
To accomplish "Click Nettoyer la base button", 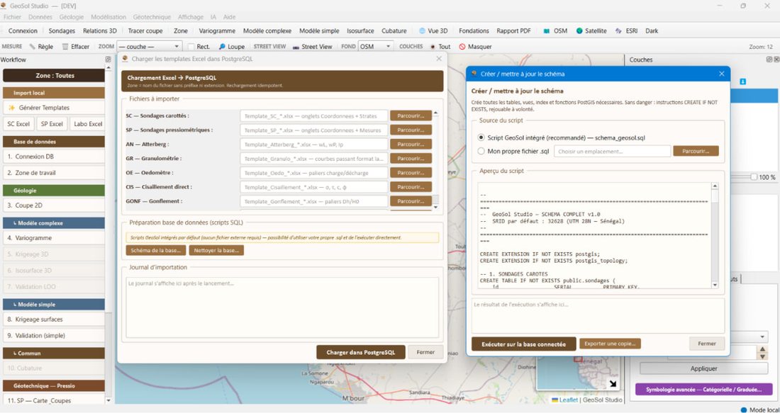I will click(x=216, y=251).
